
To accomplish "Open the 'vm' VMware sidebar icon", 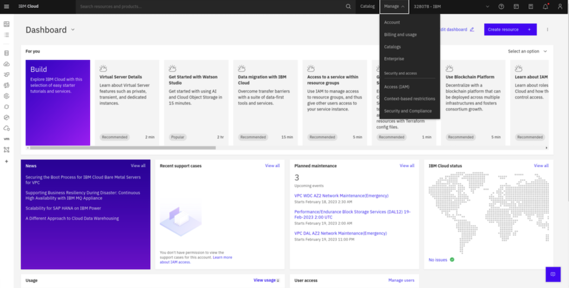I will click(7, 139).
